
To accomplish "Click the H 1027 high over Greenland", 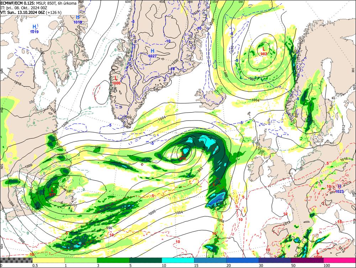I will (153, 53).
